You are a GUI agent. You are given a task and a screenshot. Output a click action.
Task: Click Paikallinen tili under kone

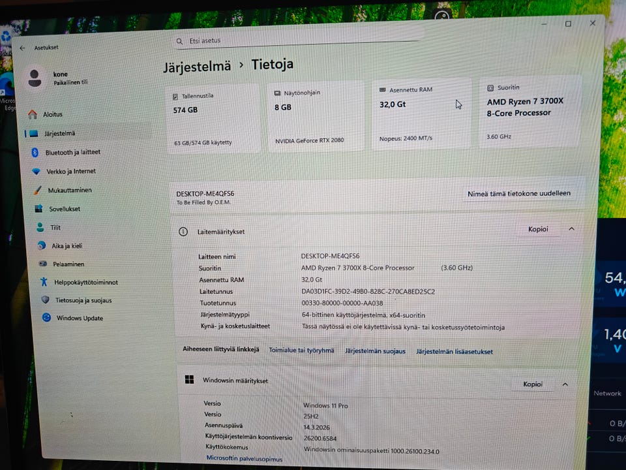coord(70,83)
